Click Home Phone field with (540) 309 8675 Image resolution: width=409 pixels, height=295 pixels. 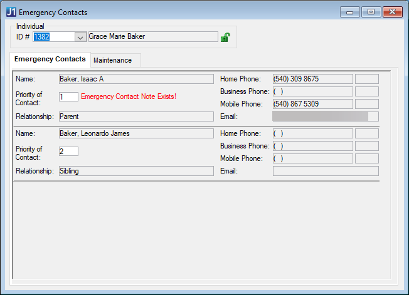pyautogui.click(x=312, y=79)
